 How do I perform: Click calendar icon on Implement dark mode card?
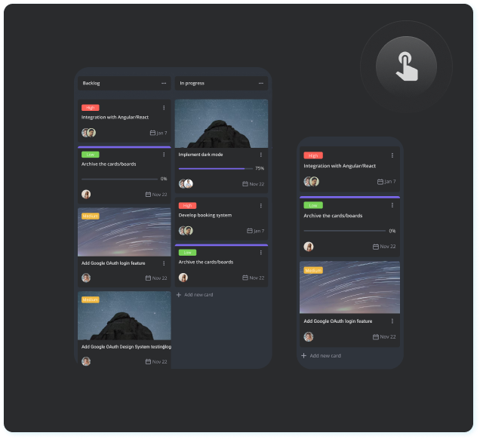tap(245, 184)
